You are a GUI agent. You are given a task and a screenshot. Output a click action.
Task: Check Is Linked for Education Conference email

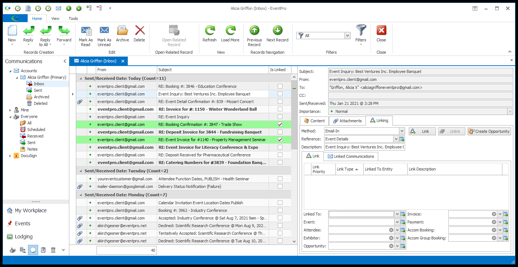[x=280, y=86]
